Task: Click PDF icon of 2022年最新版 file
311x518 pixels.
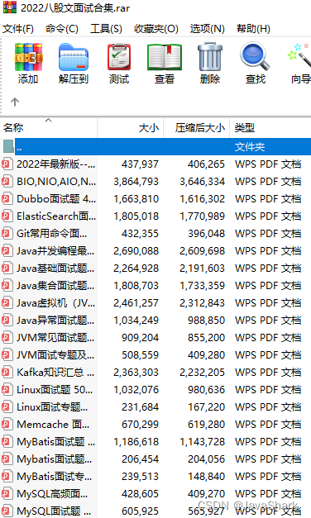Action: (7, 164)
